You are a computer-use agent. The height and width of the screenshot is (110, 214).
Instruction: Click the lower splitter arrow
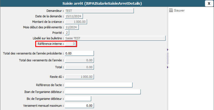point(167,67)
